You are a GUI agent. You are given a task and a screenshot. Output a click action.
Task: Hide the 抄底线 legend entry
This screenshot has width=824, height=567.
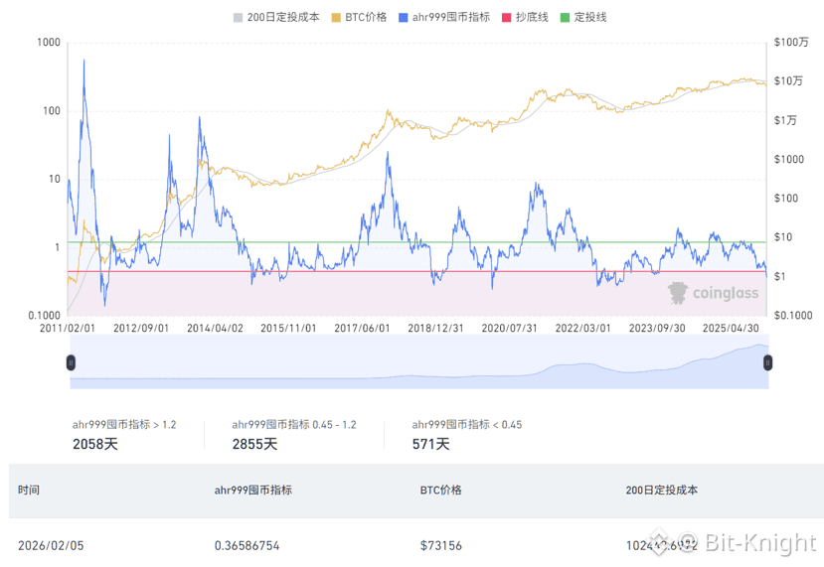(x=526, y=17)
